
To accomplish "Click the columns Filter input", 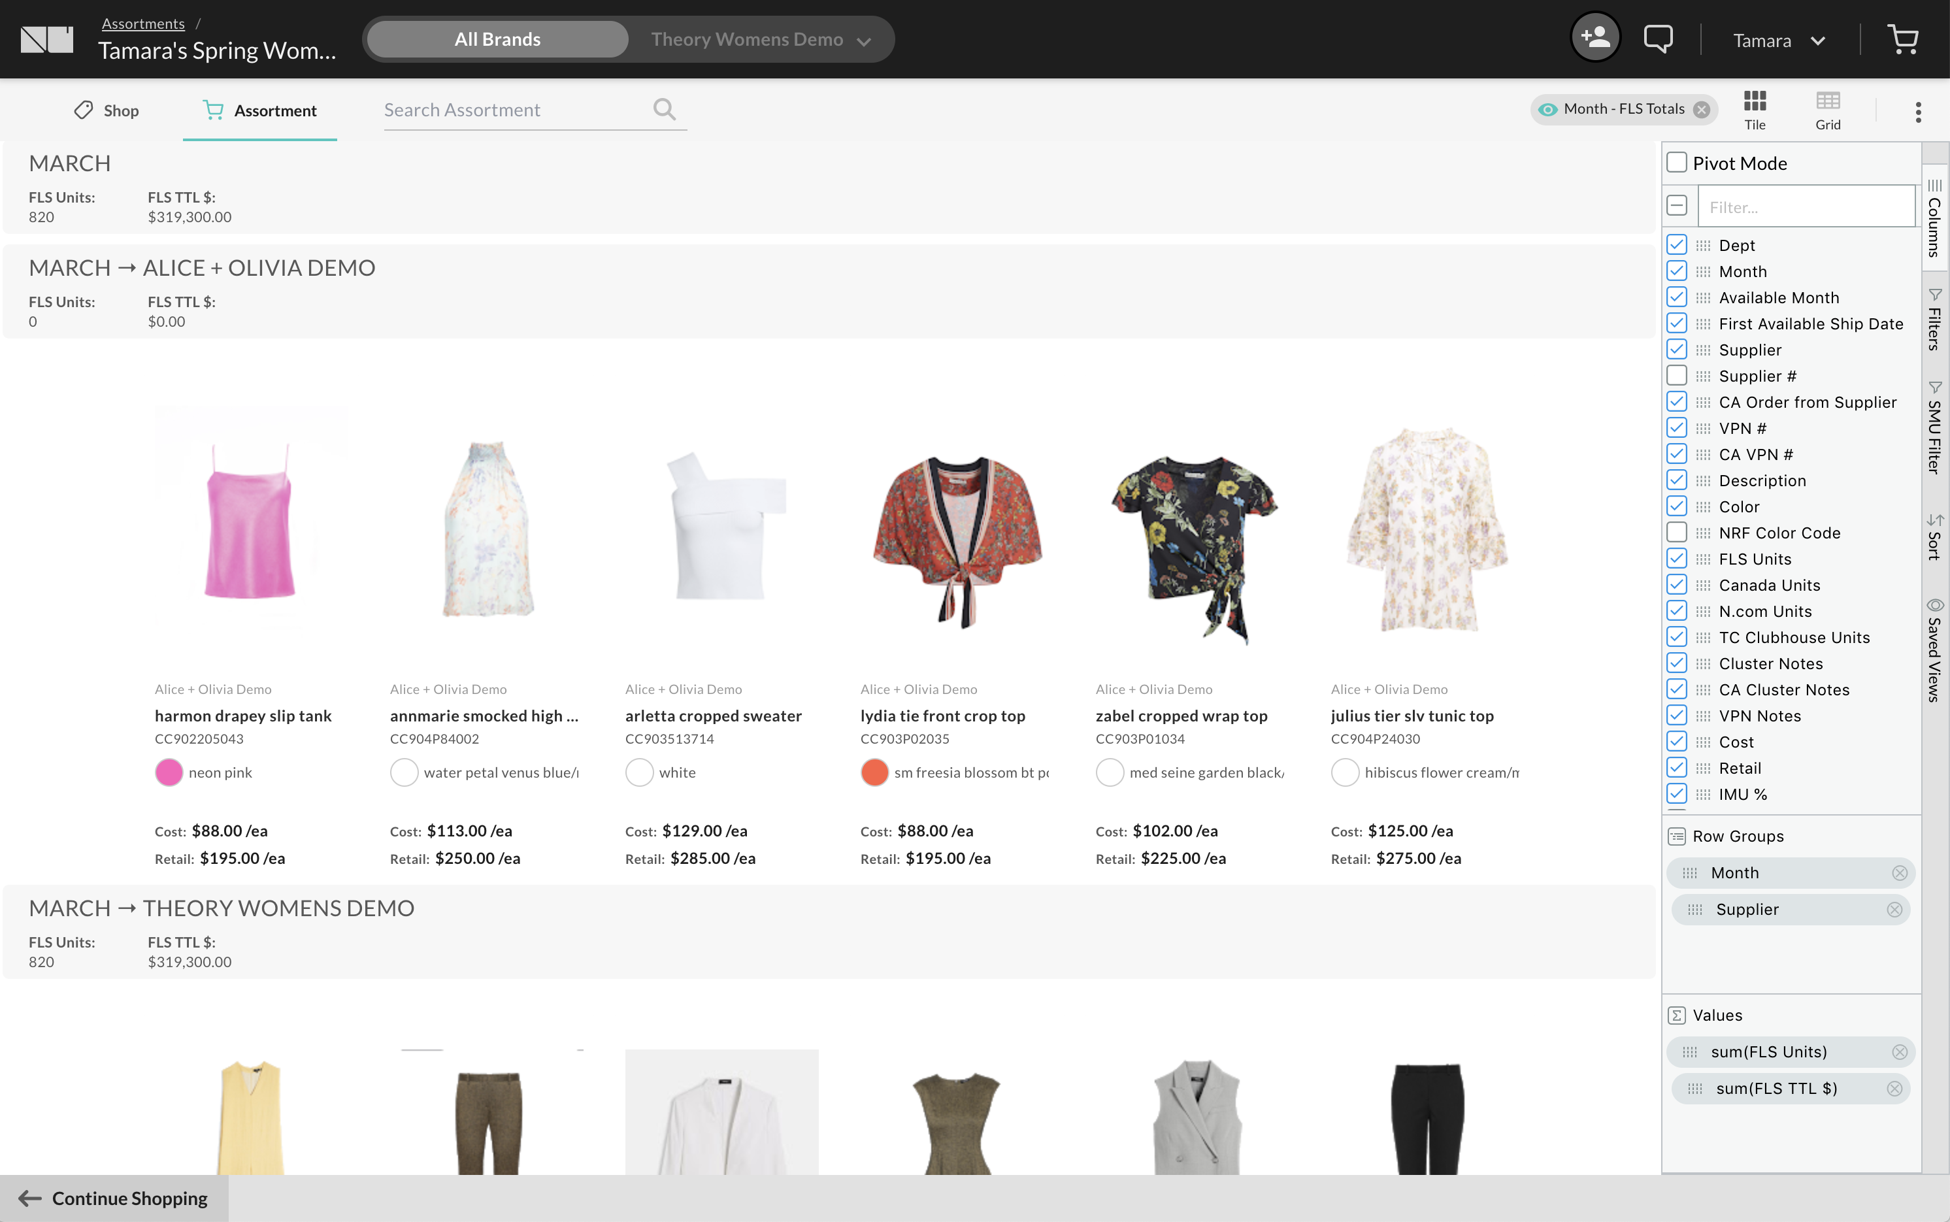I will [1806, 207].
